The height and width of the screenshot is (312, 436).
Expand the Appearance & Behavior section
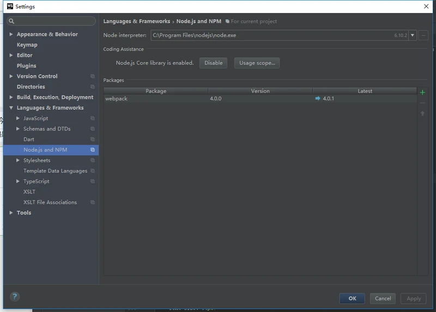(x=11, y=34)
